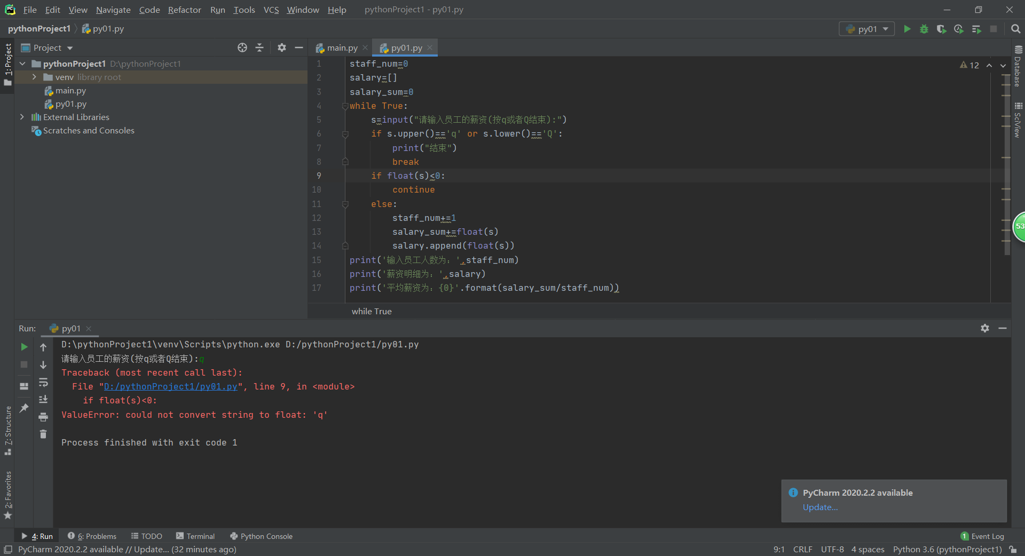Open the UTF-8 file encoding selector
Viewport: 1025px width, 556px height.
pos(832,550)
